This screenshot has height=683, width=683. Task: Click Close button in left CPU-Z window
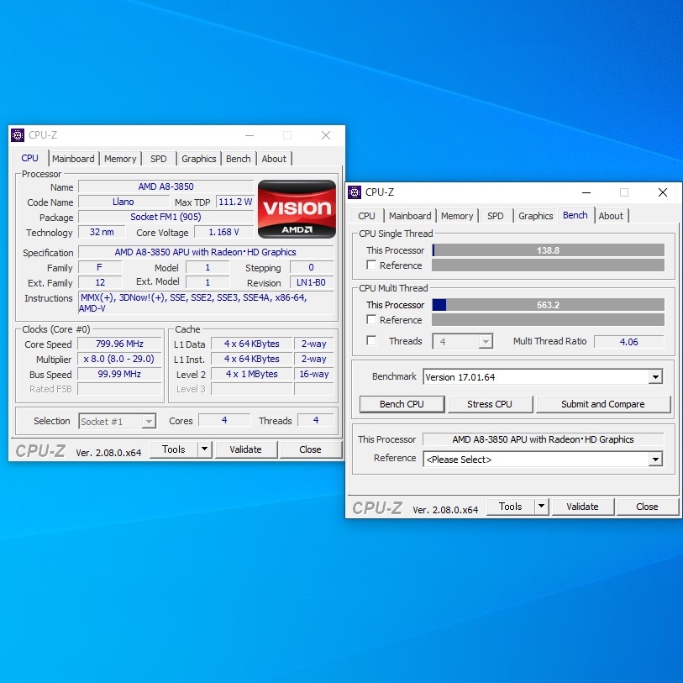point(310,449)
